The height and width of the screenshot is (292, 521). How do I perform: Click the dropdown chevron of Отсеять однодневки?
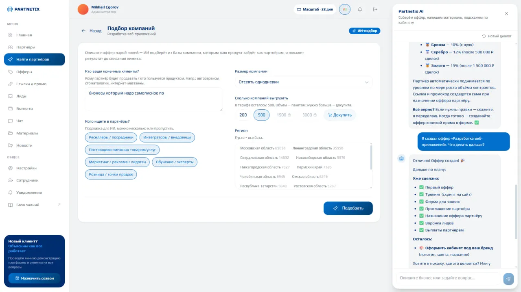pos(366,82)
